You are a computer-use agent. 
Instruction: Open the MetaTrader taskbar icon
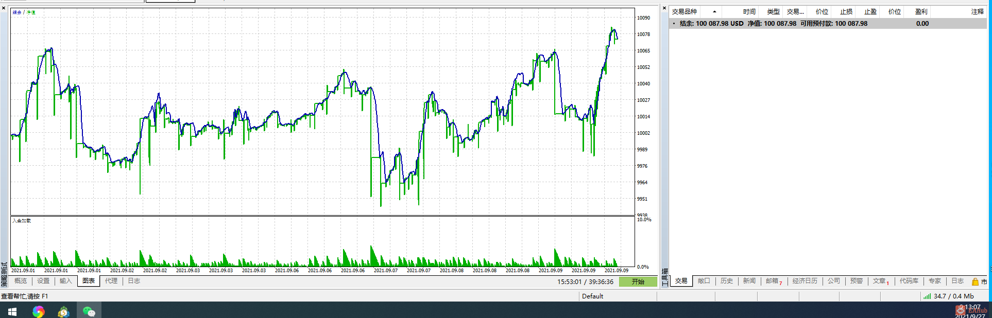coord(63,311)
